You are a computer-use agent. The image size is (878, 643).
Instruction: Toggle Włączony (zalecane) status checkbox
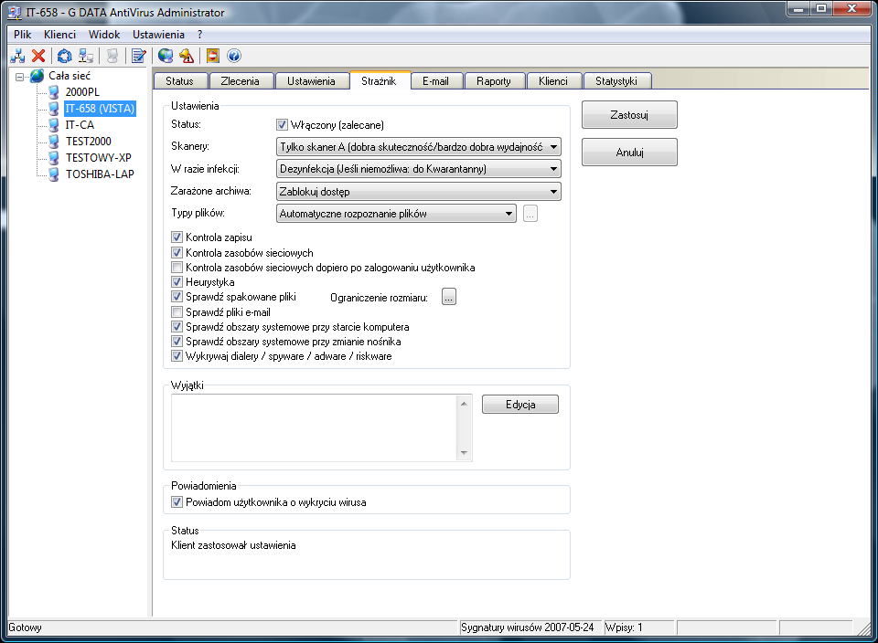(283, 125)
